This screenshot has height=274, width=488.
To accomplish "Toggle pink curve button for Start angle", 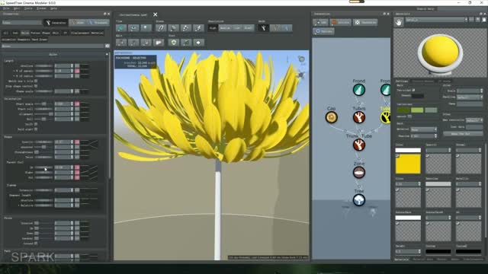I will pos(77,104).
